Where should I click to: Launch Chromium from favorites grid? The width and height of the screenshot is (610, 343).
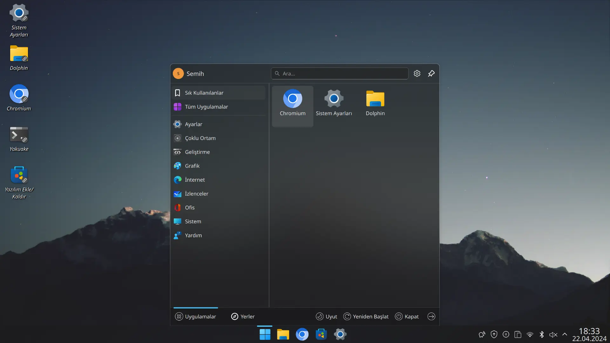pyautogui.click(x=293, y=106)
